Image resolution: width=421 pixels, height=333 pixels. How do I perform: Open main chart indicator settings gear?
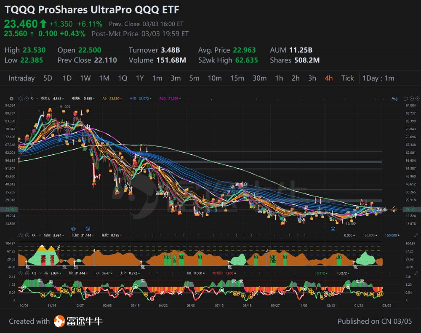(x=21, y=98)
